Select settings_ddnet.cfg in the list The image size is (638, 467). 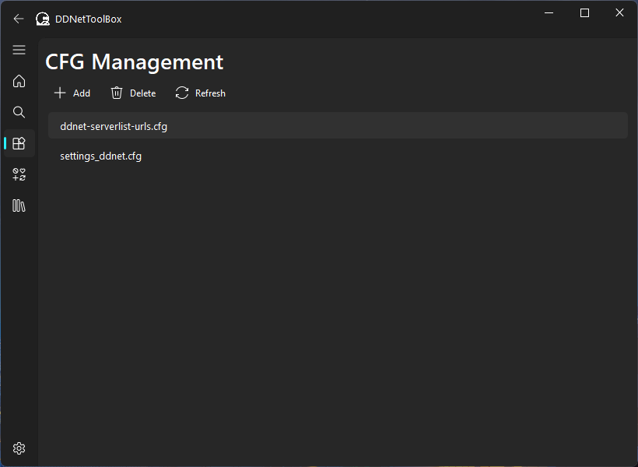tap(338, 156)
